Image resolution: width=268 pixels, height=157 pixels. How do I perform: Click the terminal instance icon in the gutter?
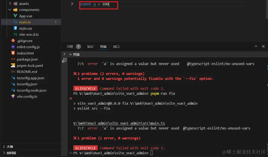(x=64, y=61)
